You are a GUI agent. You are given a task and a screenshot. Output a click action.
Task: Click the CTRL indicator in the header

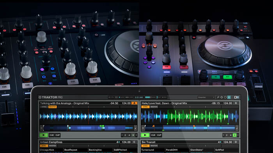(x=111, y=97)
